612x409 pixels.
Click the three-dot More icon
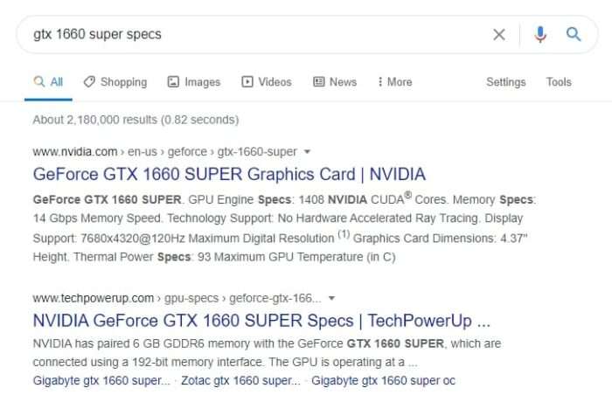pyautogui.click(x=379, y=81)
